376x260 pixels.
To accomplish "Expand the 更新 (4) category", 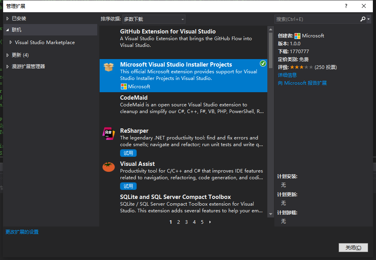I will [7, 55].
